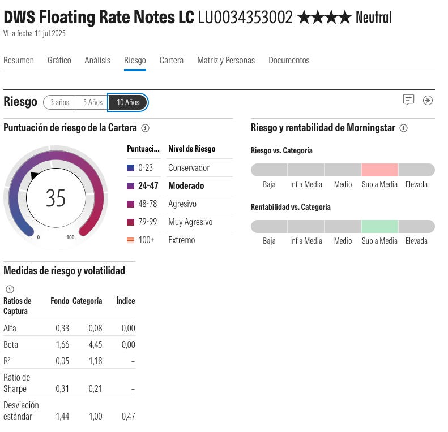Screen dimensions: 448x432
Task: Go to the Documentos tab
Action: 289,60
